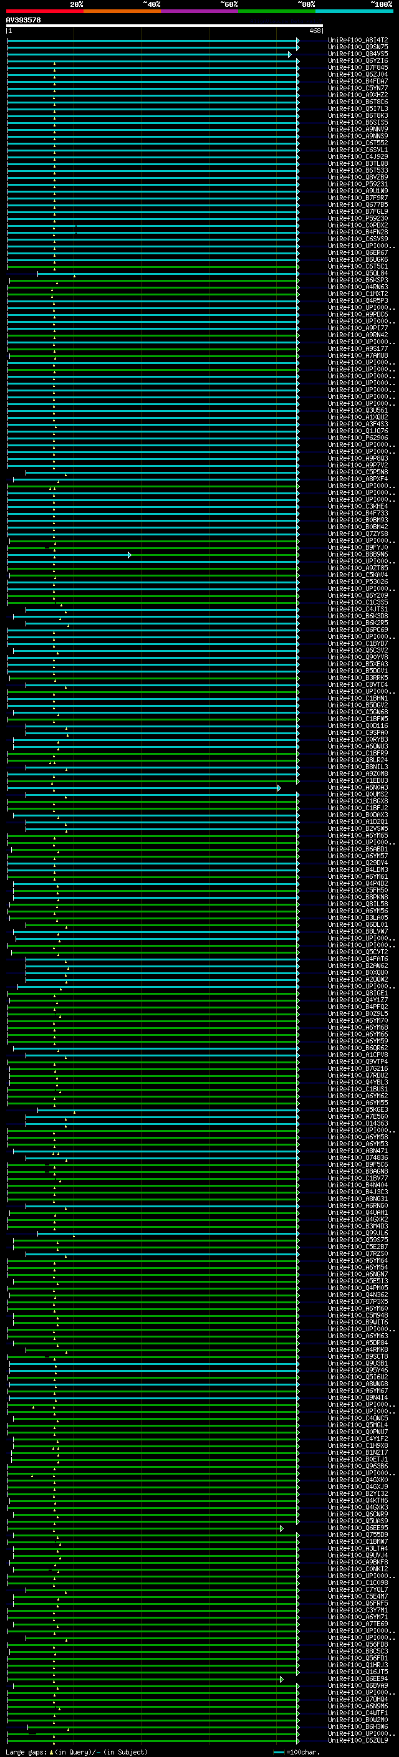Click the arrowhead ending the UniRef100_B8B9N6 bar
The image size is (399, 1757).
coord(129,555)
